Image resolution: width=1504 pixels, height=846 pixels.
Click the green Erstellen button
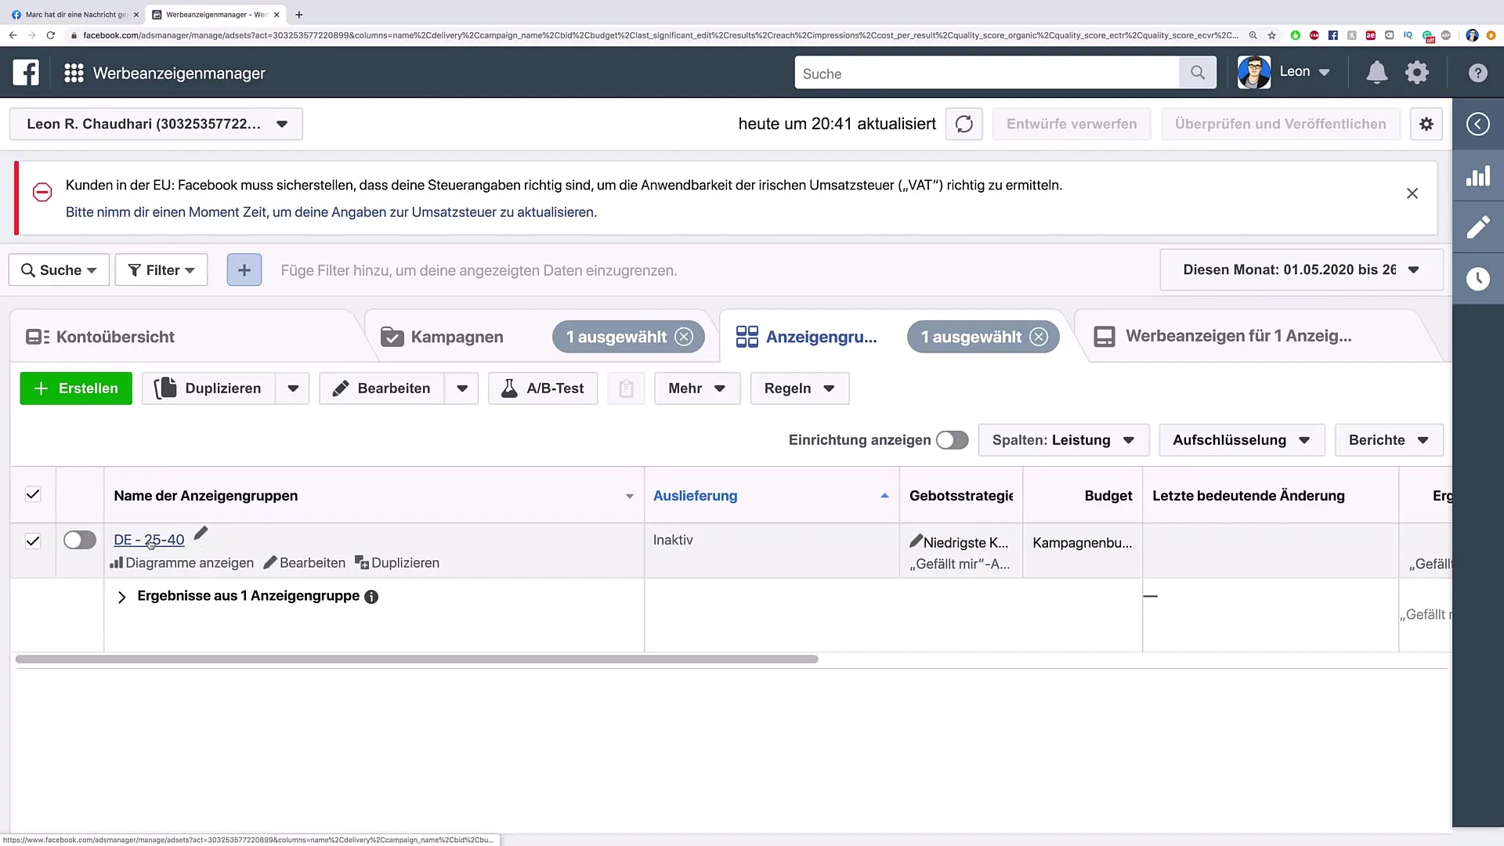click(76, 389)
